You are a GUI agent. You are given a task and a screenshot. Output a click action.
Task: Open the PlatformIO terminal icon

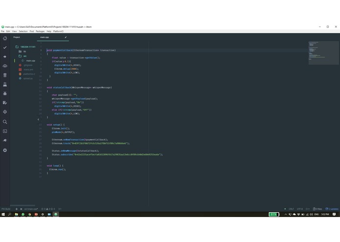pyautogui.click(x=5, y=131)
